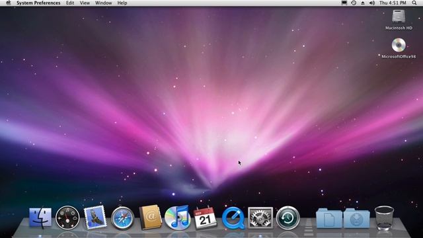The height and width of the screenshot is (238, 423).
Task: Open Time Machine menu bar status
Action: point(354,3)
